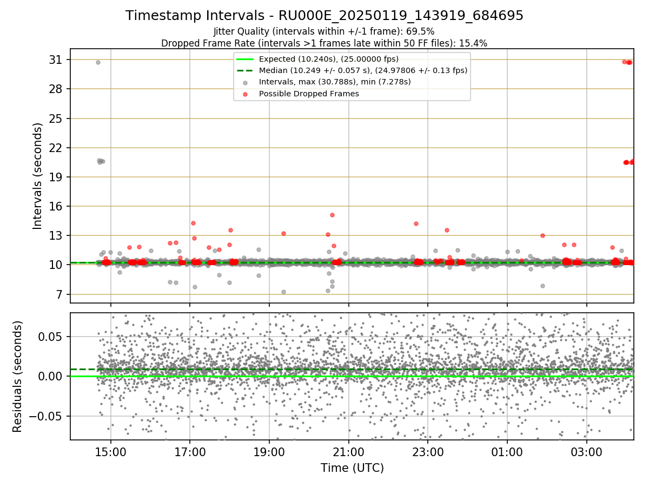Click the y-axis tick label 22
This screenshot has height=487, width=649.
point(56,148)
